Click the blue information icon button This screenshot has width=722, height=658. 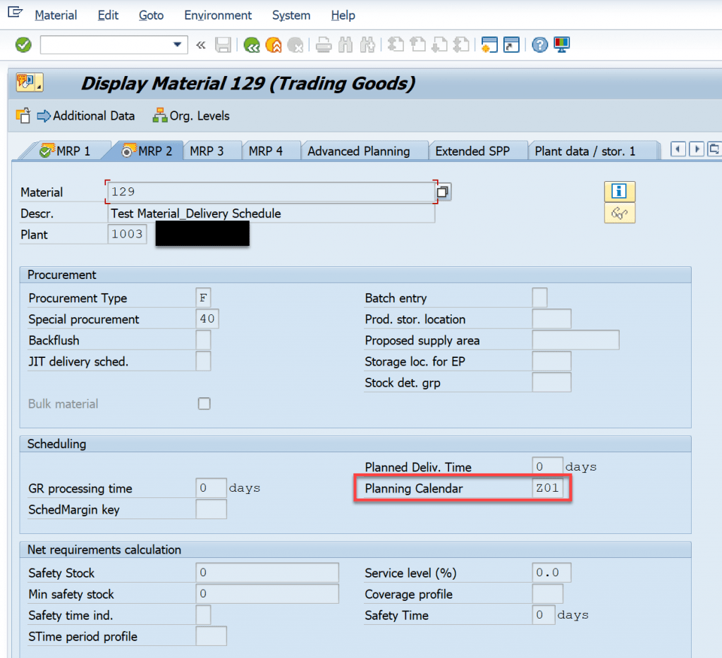click(x=619, y=191)
